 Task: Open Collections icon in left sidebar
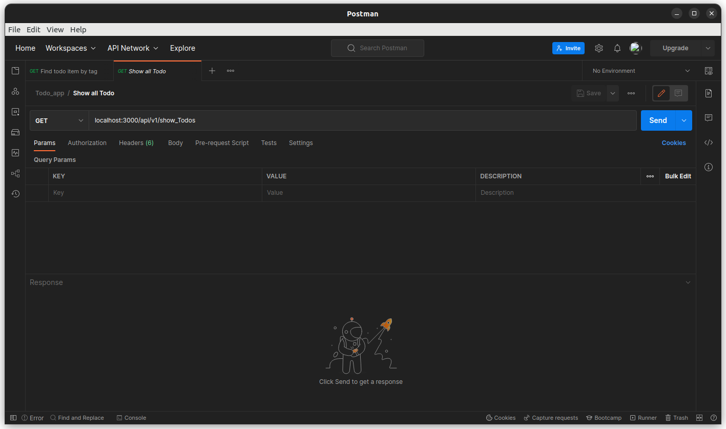point(15,71)
